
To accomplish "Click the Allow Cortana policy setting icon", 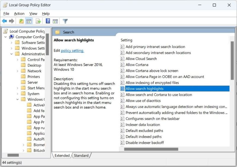I will pyautogui.click(x=122, y=65).
